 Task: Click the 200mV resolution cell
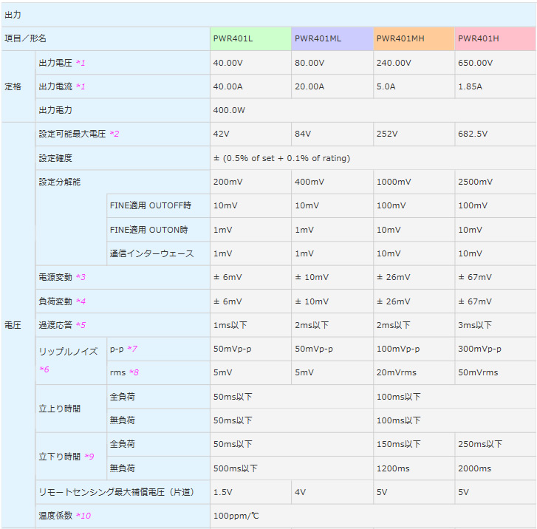[x=250, y=182]
